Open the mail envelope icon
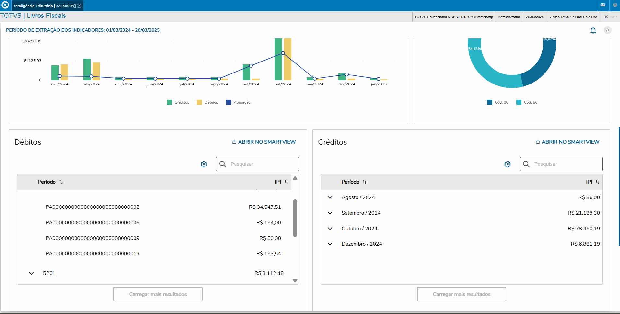620x314 pixels. pos(603,5)
